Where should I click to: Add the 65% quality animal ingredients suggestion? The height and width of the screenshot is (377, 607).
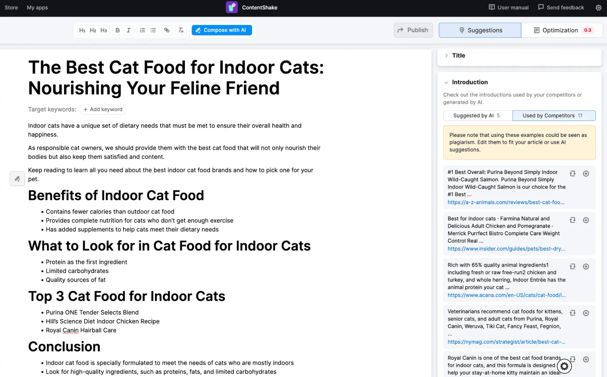click(586, 266)
